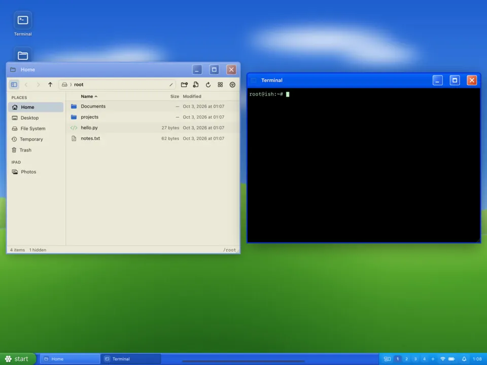Screen dimensions: 487x365
Task: Click the '4 items' status bar text
Action: [17, 250]
